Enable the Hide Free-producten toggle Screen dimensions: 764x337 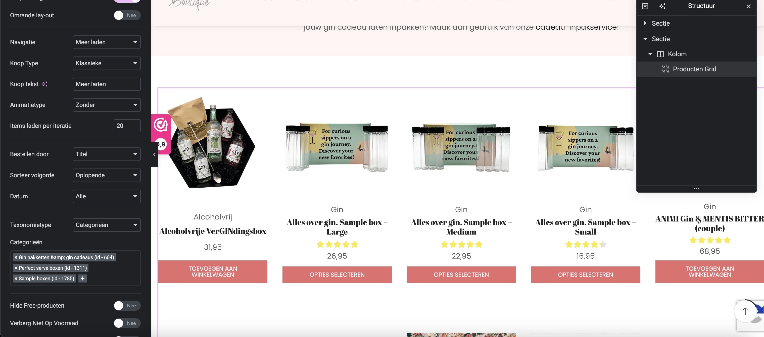click(x=127, y=306)
